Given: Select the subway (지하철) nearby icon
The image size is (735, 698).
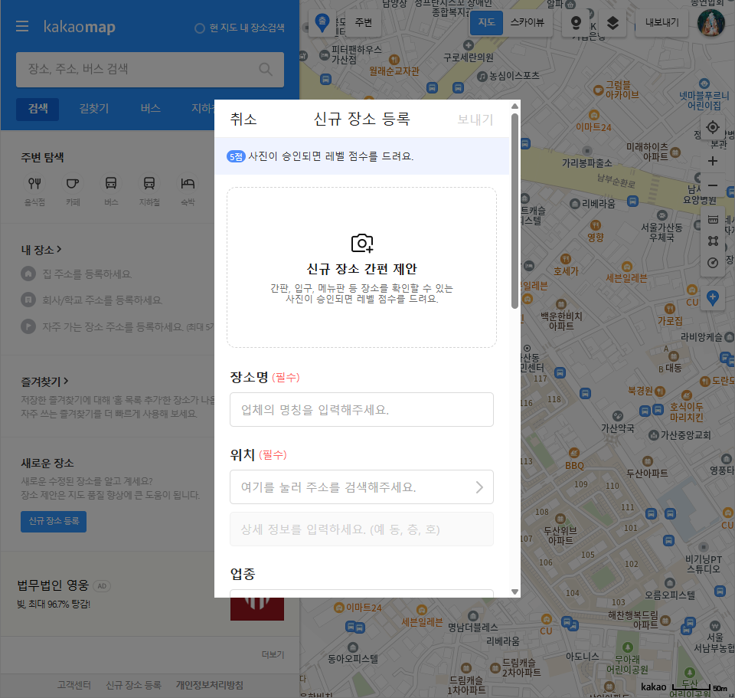Looking at the screenshot, I should pyautogui.click(x=149, y=183).
